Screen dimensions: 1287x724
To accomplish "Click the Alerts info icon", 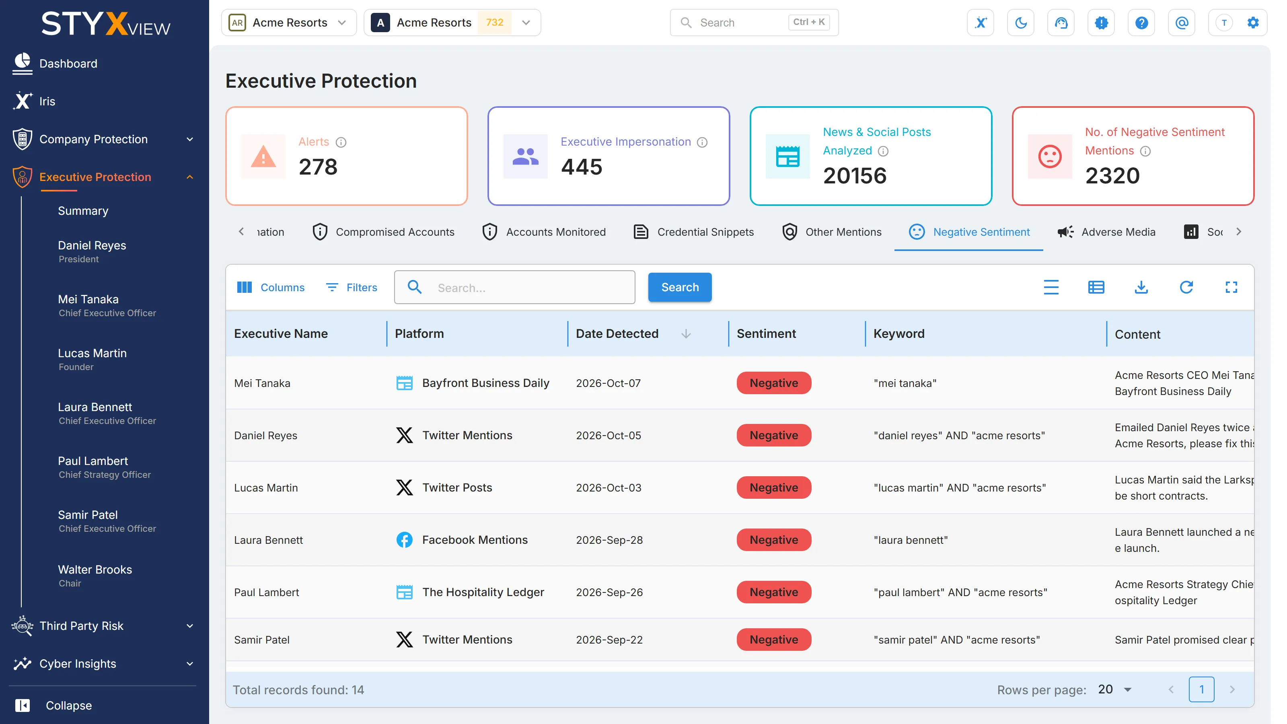I will pyautogui.click(x=341, y=142).
